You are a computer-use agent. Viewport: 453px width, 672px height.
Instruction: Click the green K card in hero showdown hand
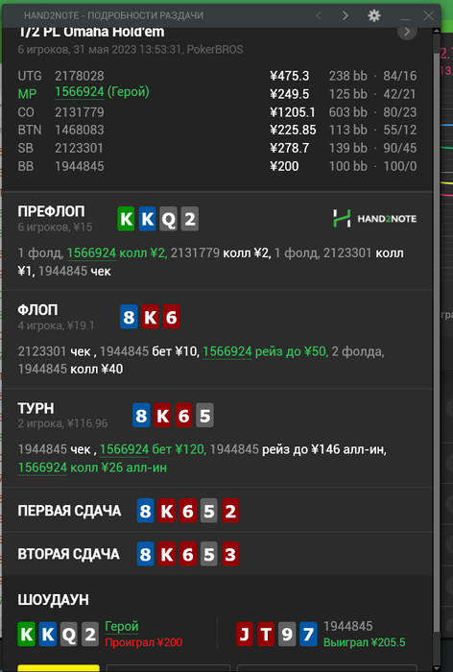(26, 635)
